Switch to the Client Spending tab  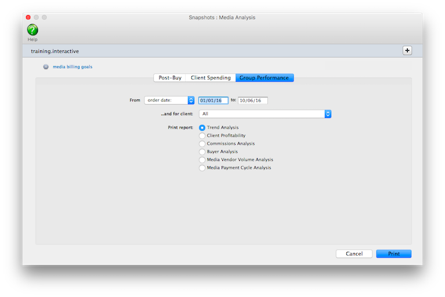(x=211, y=78)
